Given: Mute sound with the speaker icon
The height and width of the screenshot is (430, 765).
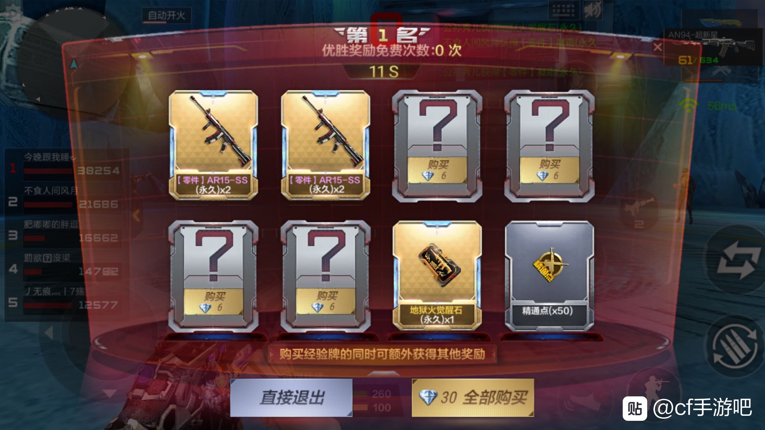Looking at the screenshot, I should (593, 10).
